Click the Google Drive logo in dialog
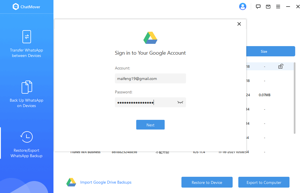This screenshot has width=306, height=193. click(150, 38)
